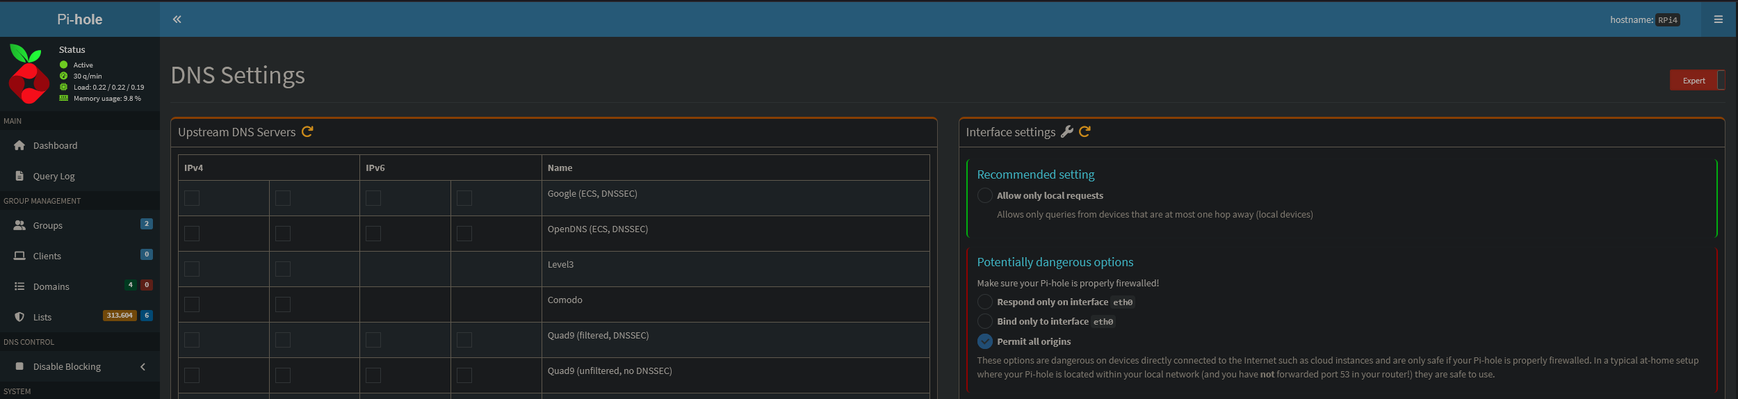Click refresh icon beside Upstream DNS Servers
Image resolution: width=1738 pixels, height=399 pixels.
307,131
